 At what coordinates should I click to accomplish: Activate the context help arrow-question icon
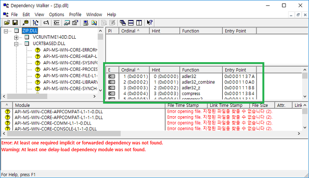tap(150, 23)
